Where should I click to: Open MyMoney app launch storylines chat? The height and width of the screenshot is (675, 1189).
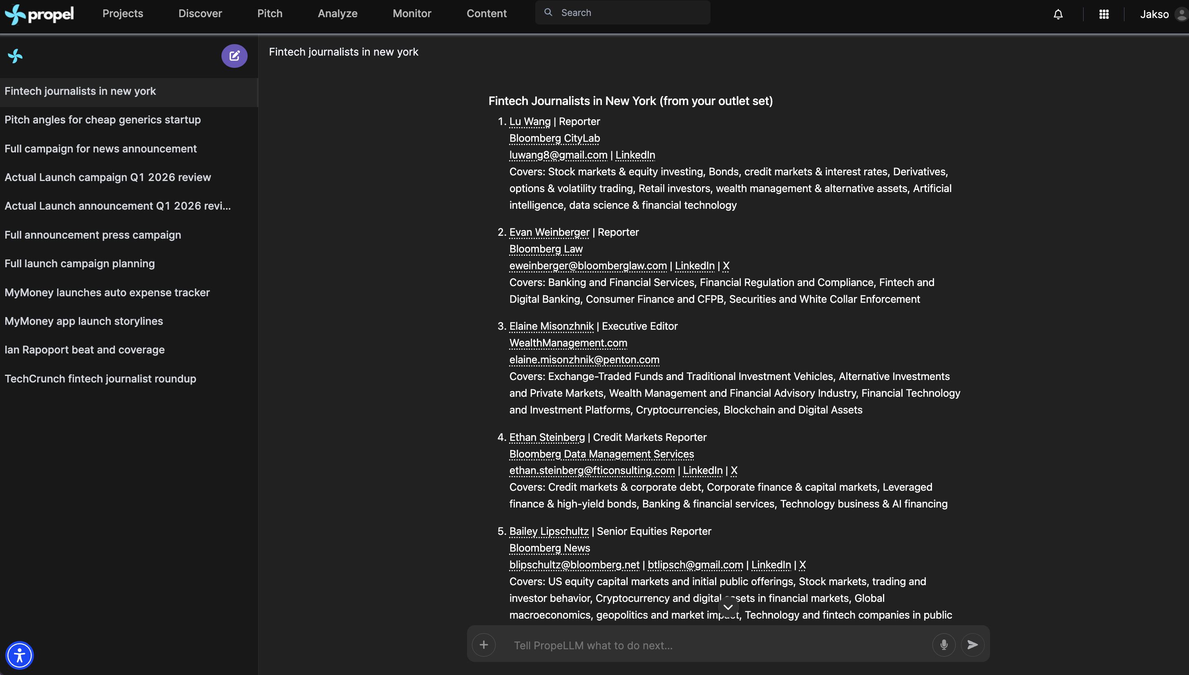[x=83, y=321]
